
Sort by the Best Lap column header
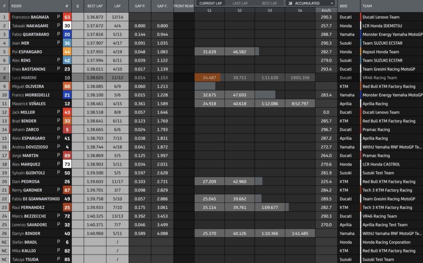pos(95,7)
